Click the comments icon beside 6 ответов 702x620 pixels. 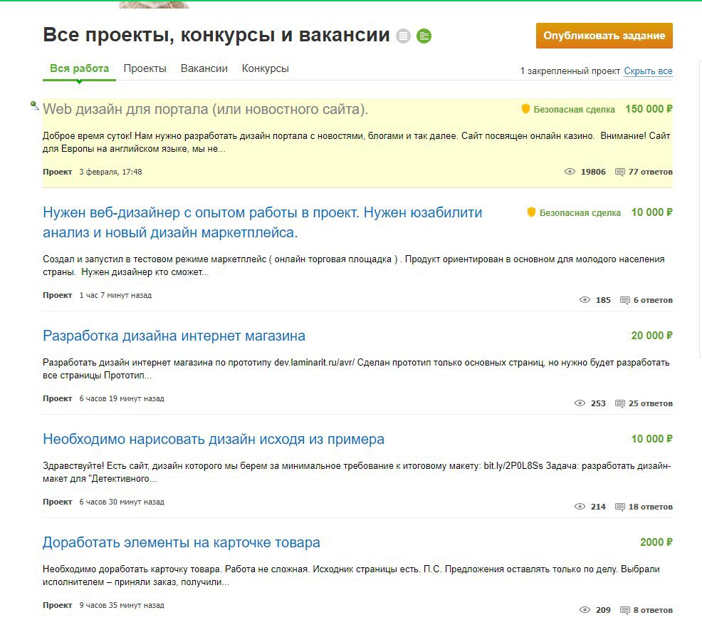tap(625, 300)
